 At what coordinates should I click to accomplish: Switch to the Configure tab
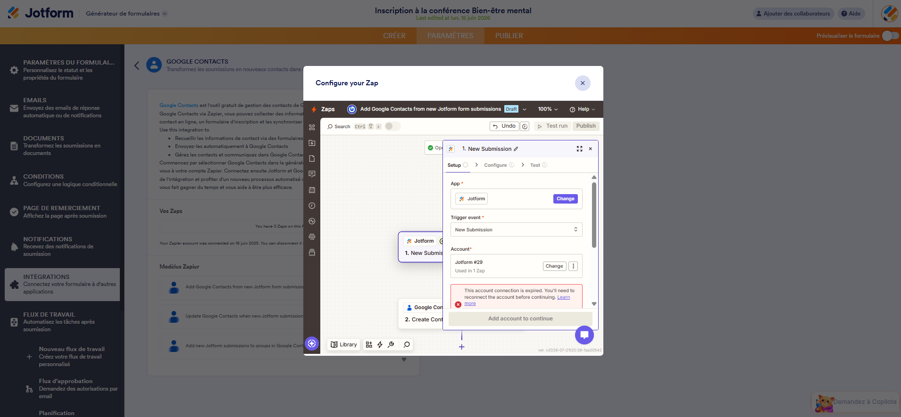click(499, 165)
